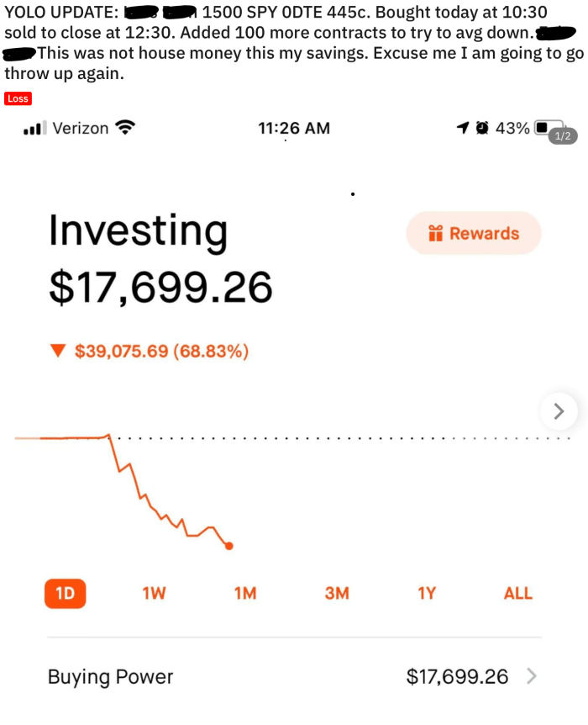Image resolution: width=588 pixels, height=725 pixels.
Task: Tap the cellular signal bars icon
Action: click(33, 129)
